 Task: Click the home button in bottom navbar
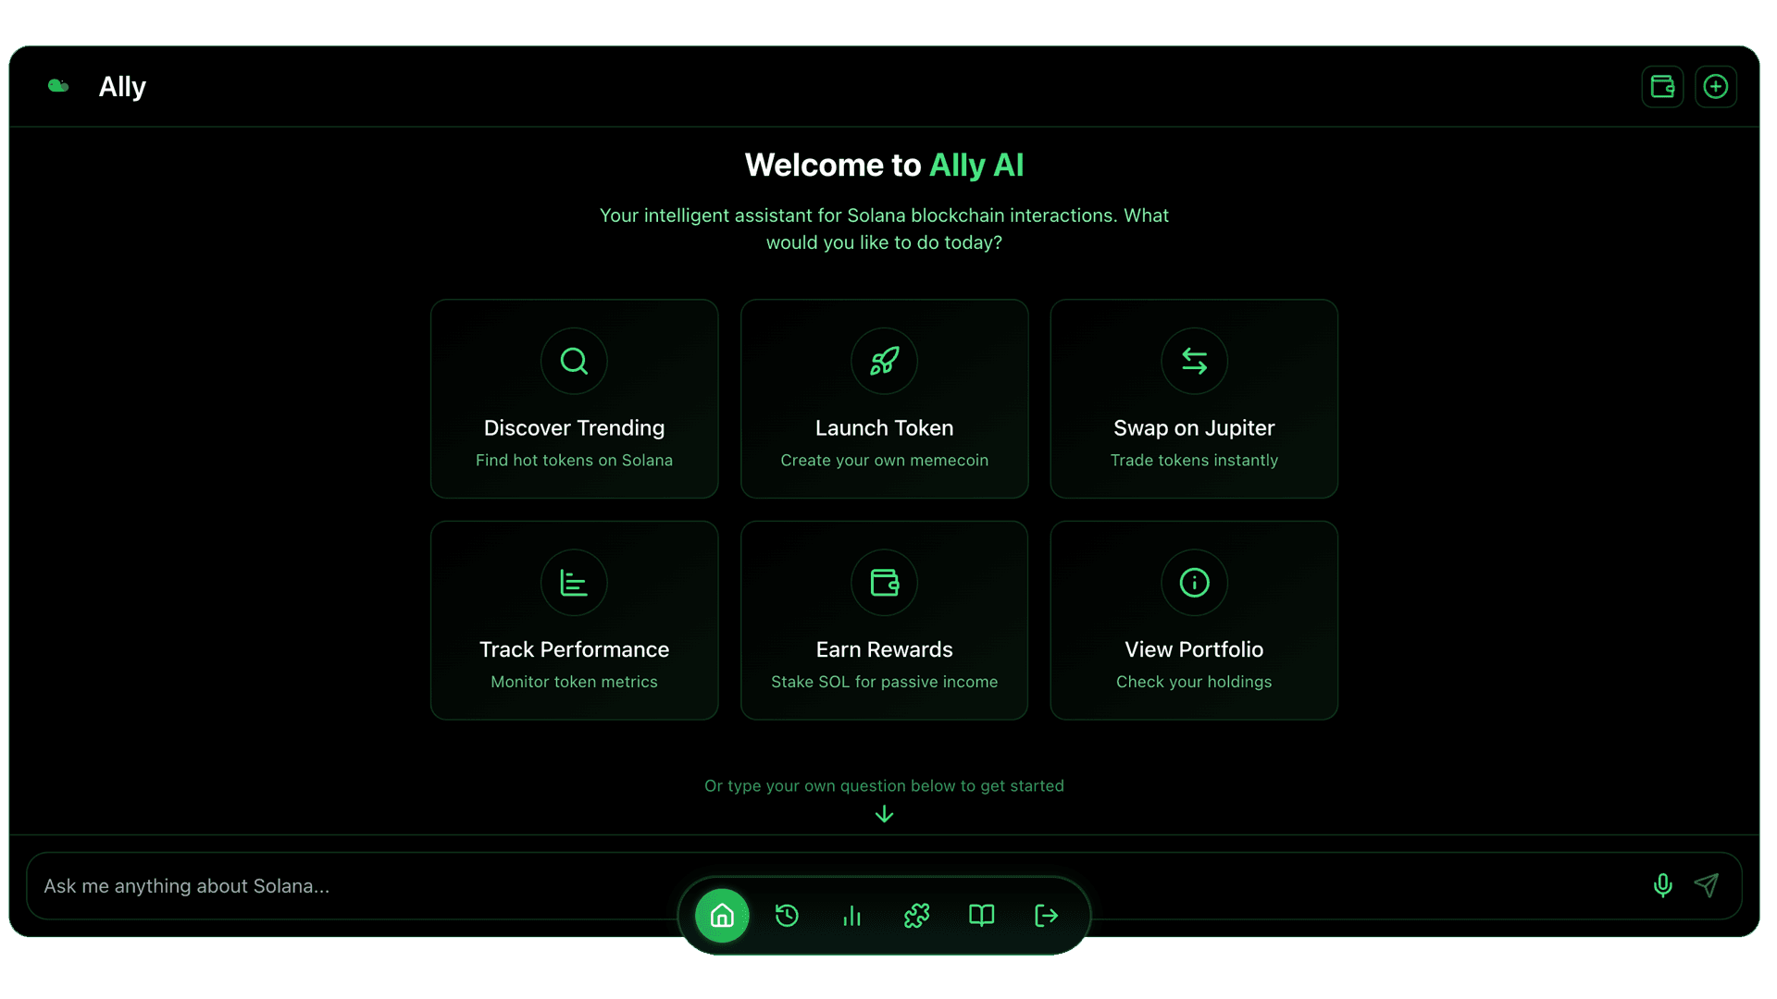[723, 915]
